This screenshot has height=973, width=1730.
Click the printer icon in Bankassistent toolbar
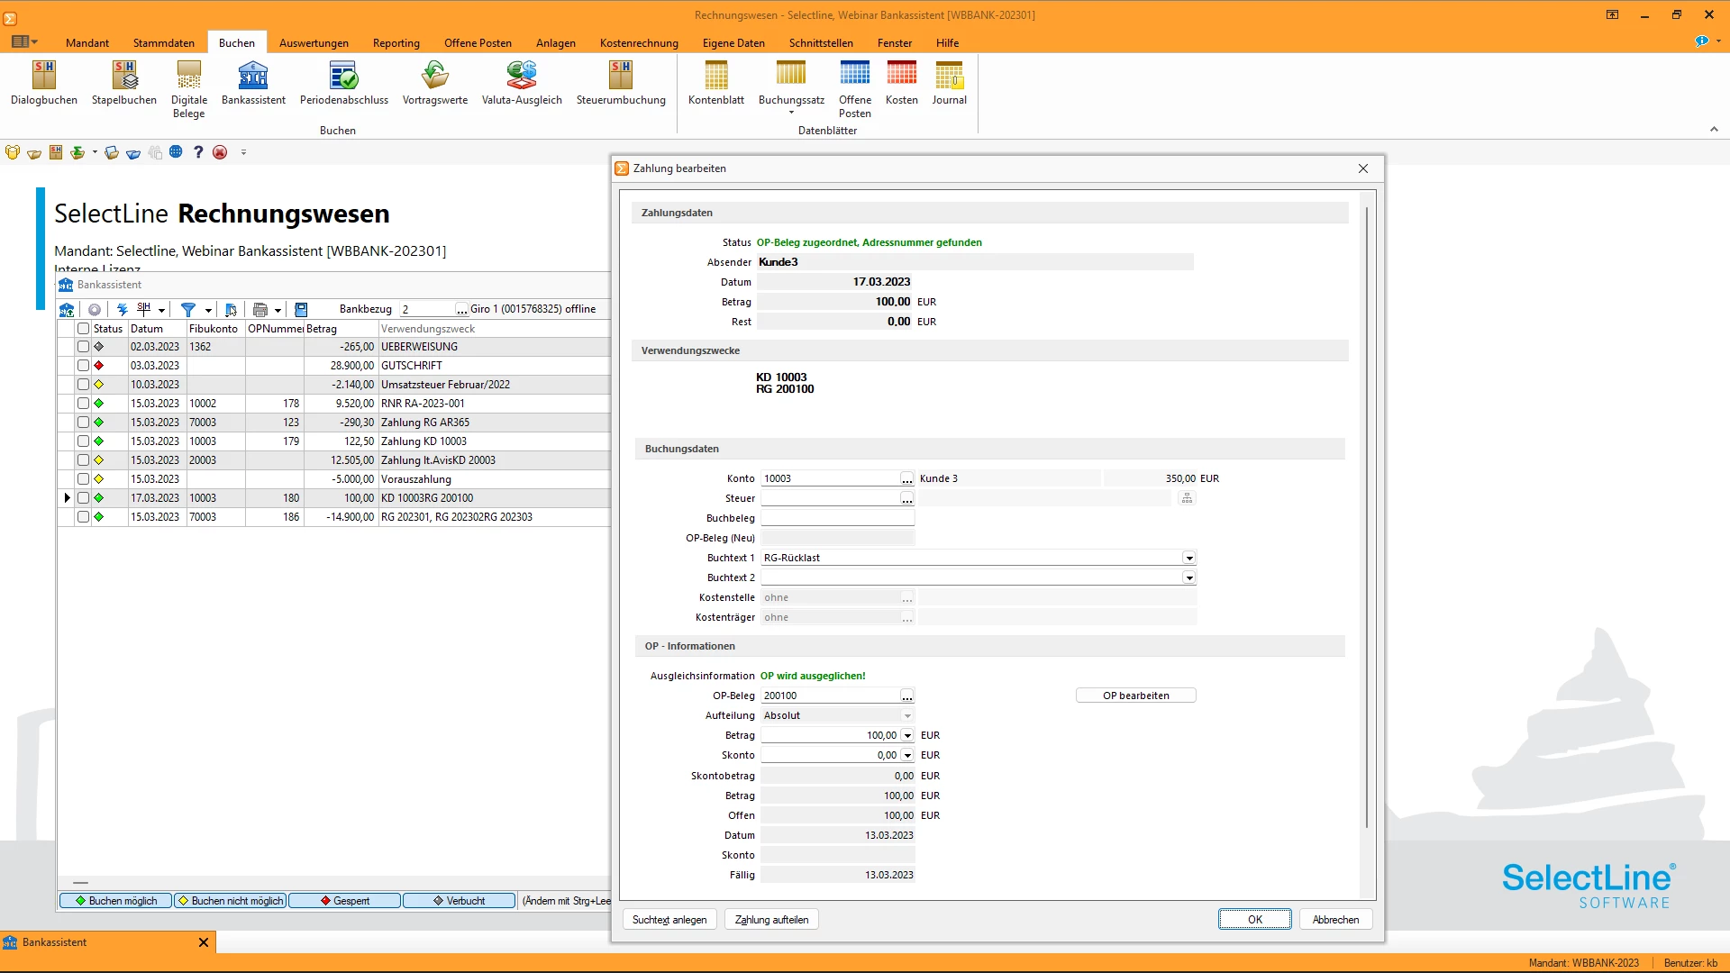coord(260,309)
